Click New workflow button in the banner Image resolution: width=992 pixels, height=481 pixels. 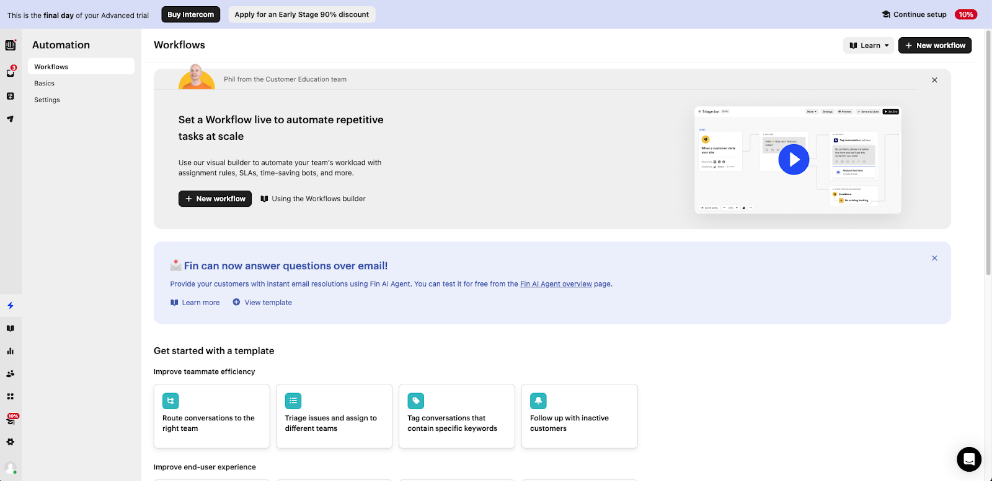[215, 199]
